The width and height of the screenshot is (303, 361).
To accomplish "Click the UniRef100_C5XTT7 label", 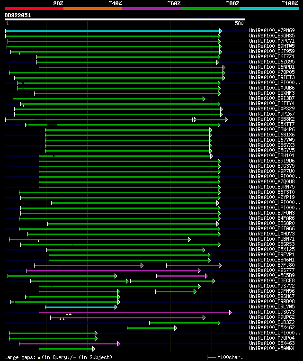I will tap(272, 124).
